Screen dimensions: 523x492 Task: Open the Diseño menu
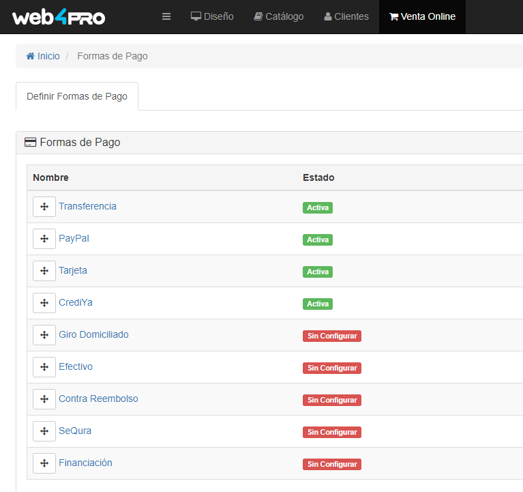(x=212, y=16)
